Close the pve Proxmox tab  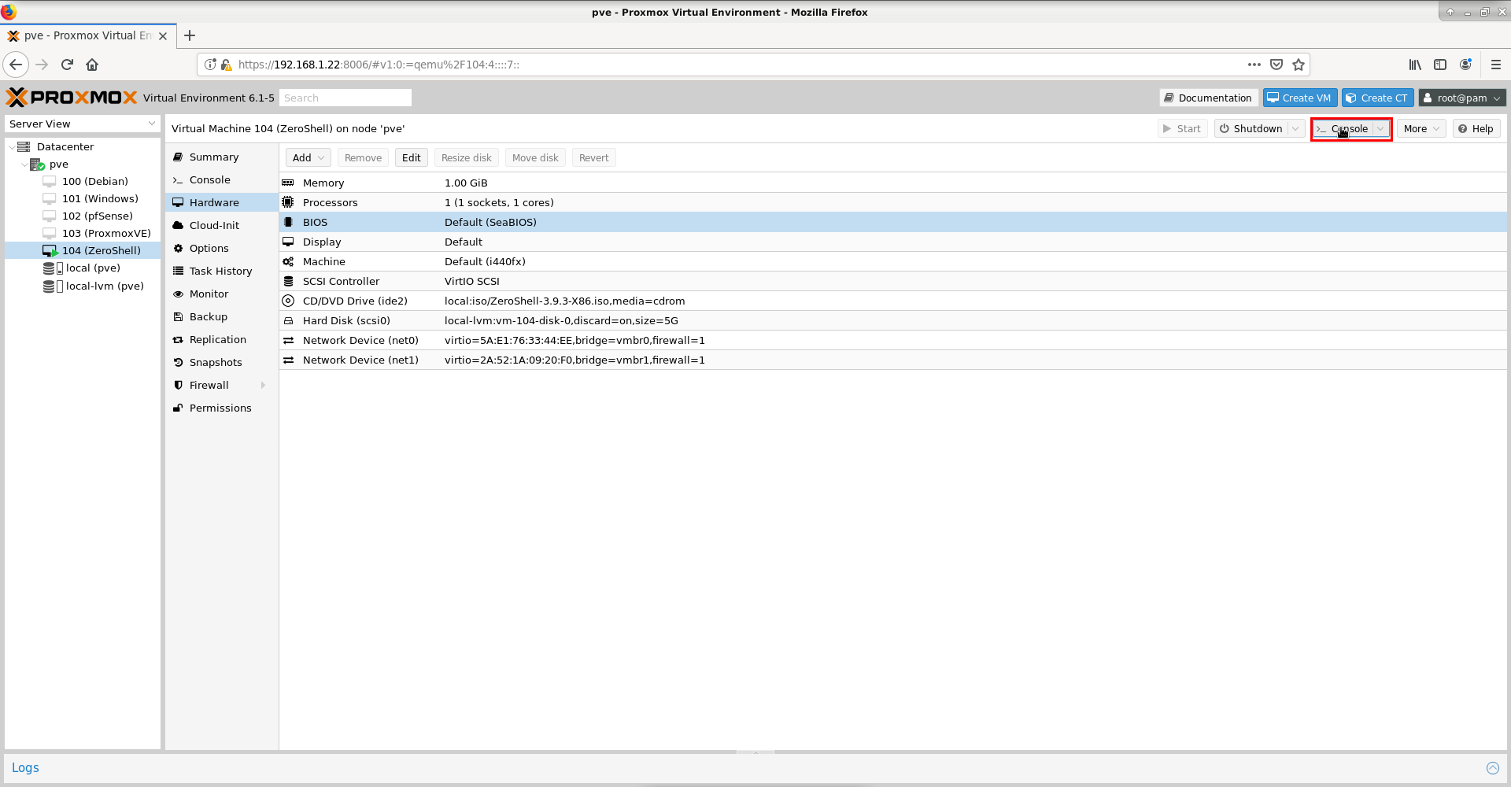(163, 36)
